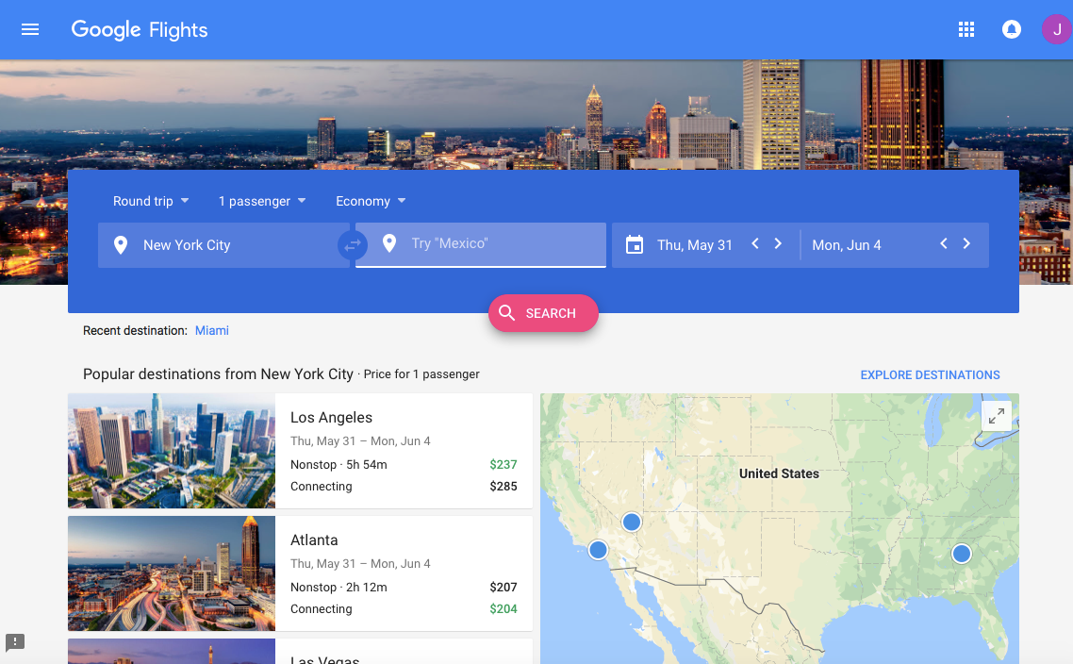Viewport: 1073px width, 664px height.
Task: Move the return date one day later
Action: (x=966, y=243)
